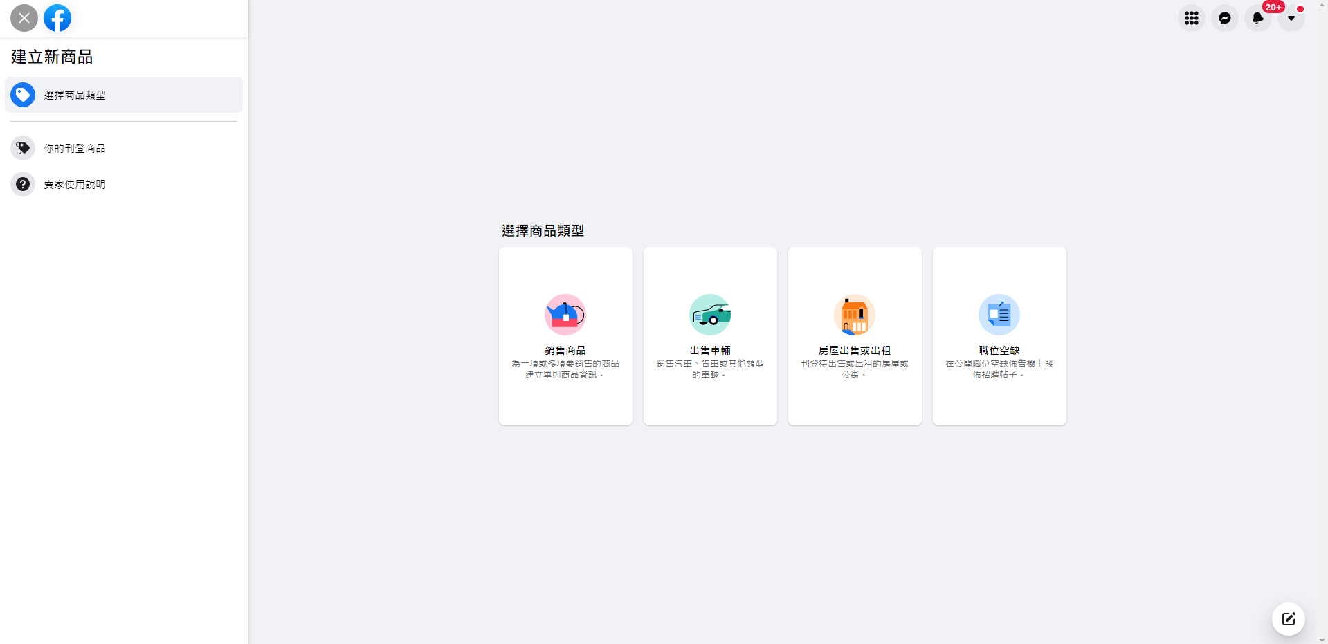Choose the 出售車輛 card title
The height and width of the screenshot is (644, 1328).
(710, 351)
